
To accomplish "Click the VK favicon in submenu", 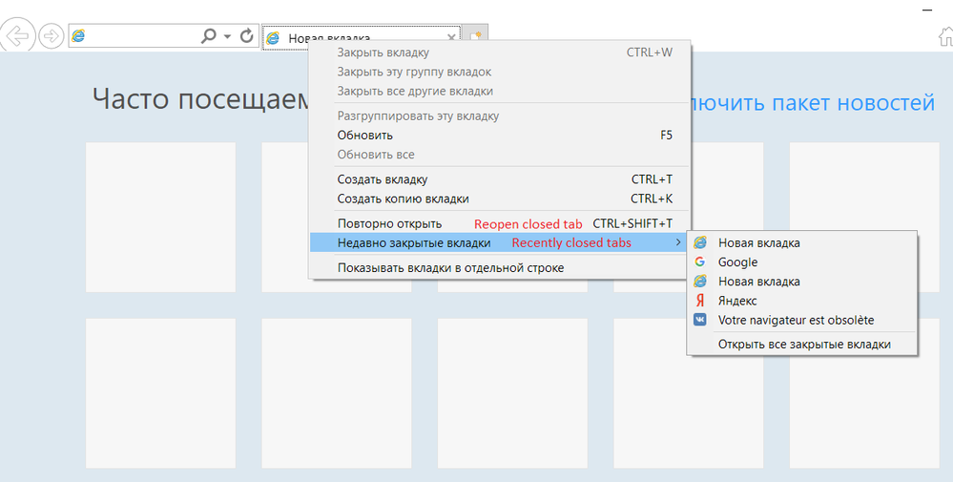I will [x=700, y=320].
